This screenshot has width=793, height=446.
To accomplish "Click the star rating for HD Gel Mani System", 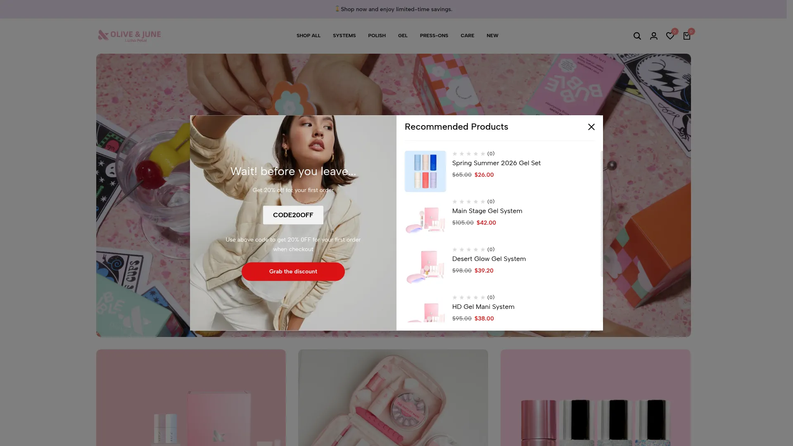I will pyautogui.click(x=469, y=297).
